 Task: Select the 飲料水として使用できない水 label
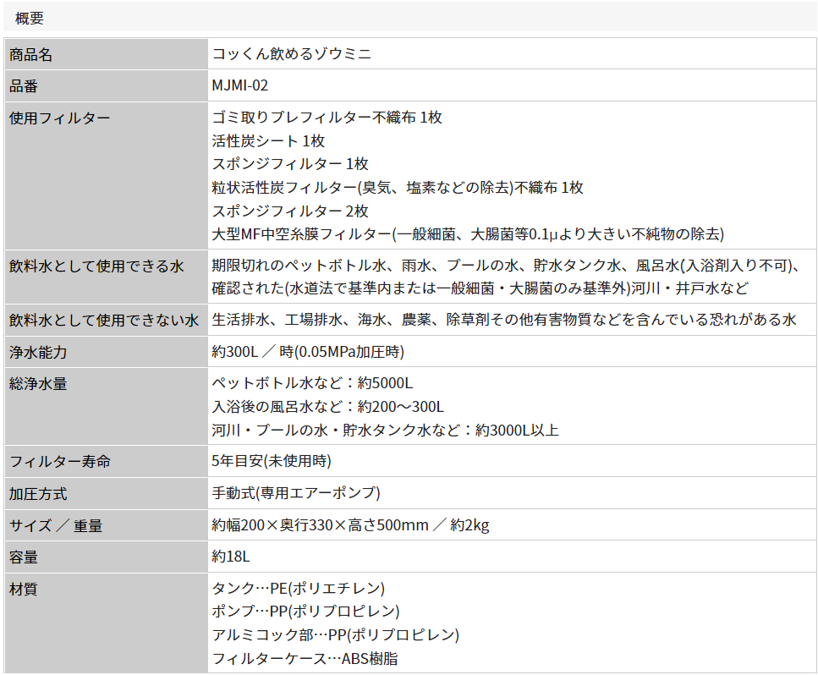tap(104, 321)
